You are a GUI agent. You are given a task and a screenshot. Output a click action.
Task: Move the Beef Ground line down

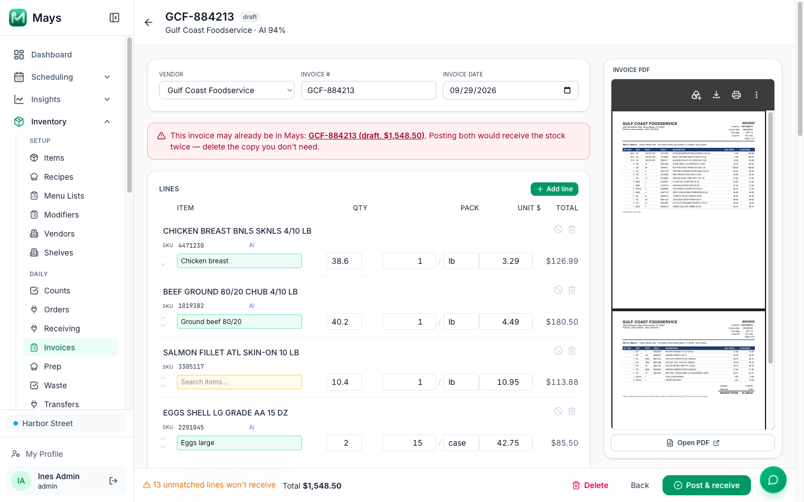tap(163, 325)
